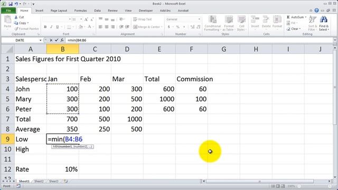Select the Sheet3 worksheet tab
The height and width of the screenshot is (190, 338).
[54, 181]
